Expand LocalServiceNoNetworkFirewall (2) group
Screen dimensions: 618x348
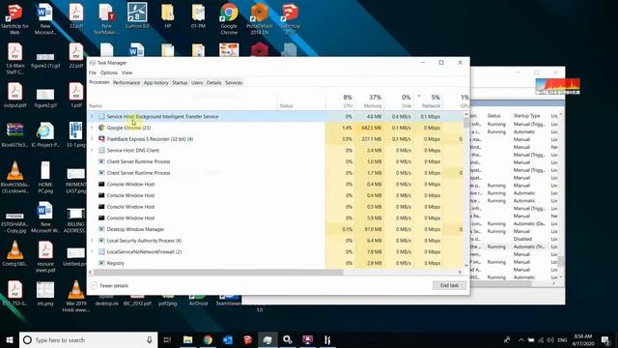pyautogui.click(x=93, y=251)
